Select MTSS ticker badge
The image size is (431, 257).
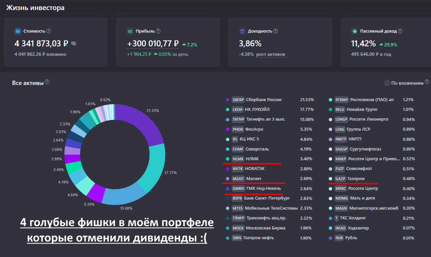237,208
